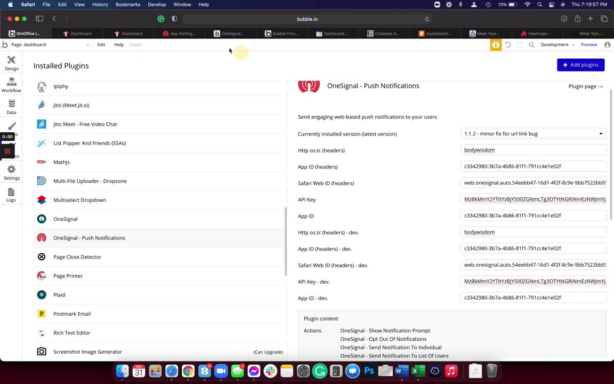Reload the page with refresh icon

click(x=427, y=19)
